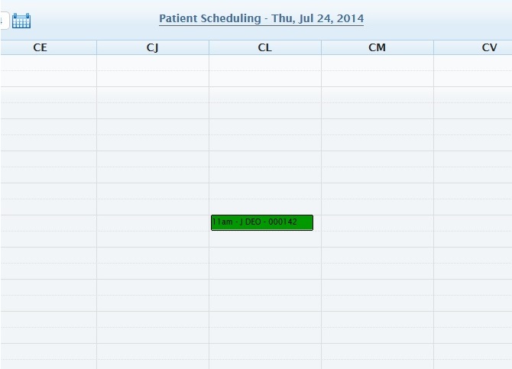The image size is (512, 369).
Task: Open the 11am J DEO appointment
Action: (x=261, y=222)
